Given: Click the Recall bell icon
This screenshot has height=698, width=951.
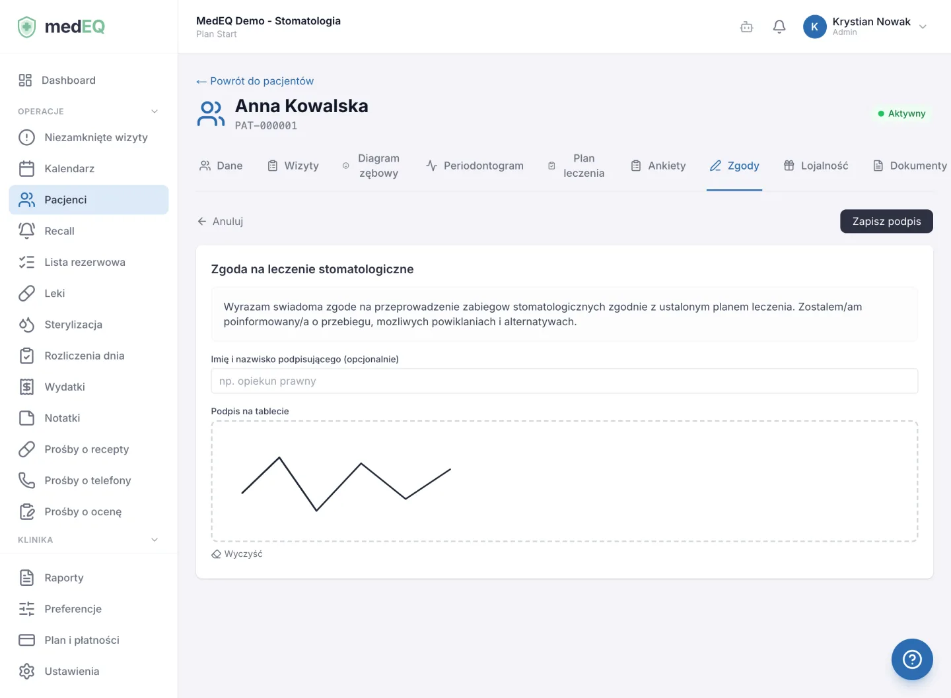Looking at the screenshot, I should point(26,231).
